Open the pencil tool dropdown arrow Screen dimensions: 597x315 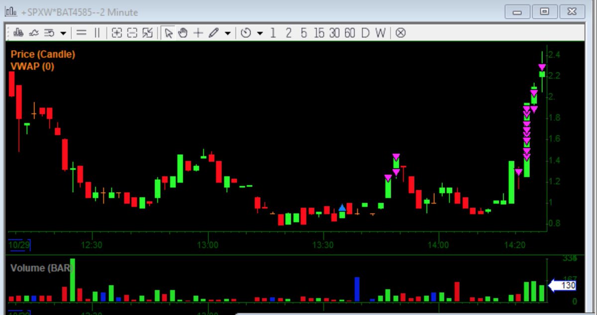point(227,33)
